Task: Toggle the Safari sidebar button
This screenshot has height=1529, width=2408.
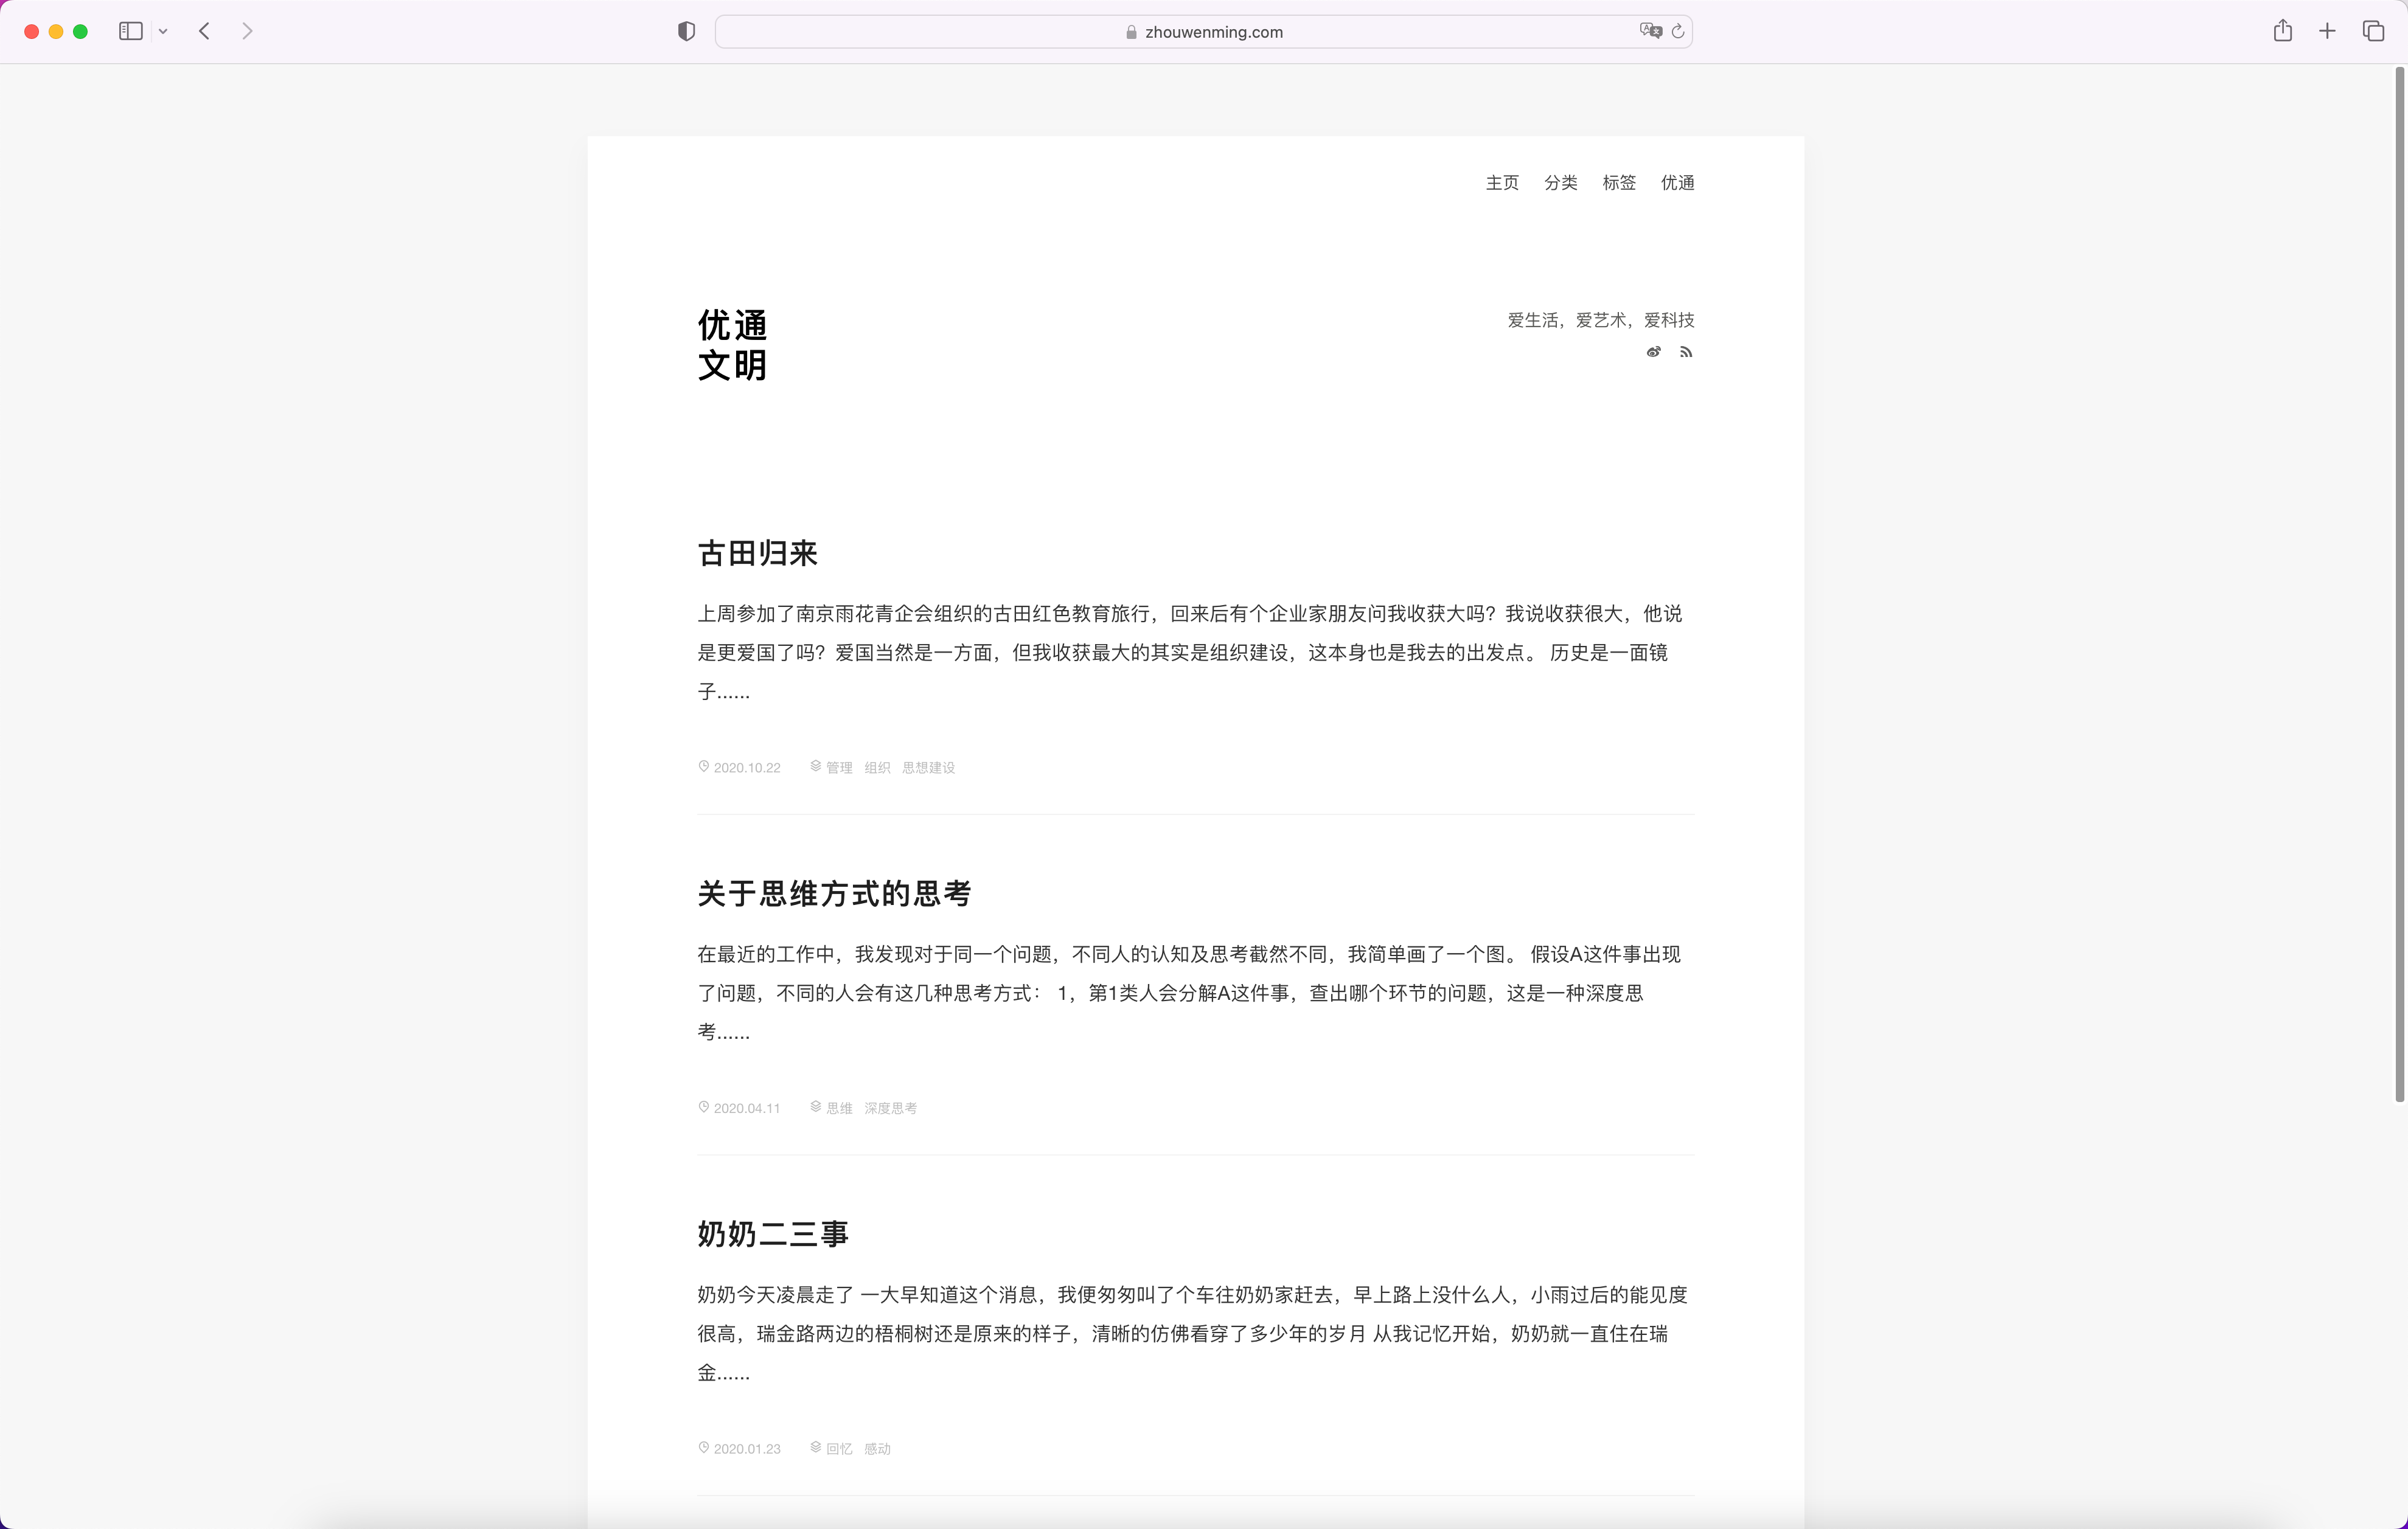Action: 131,31
